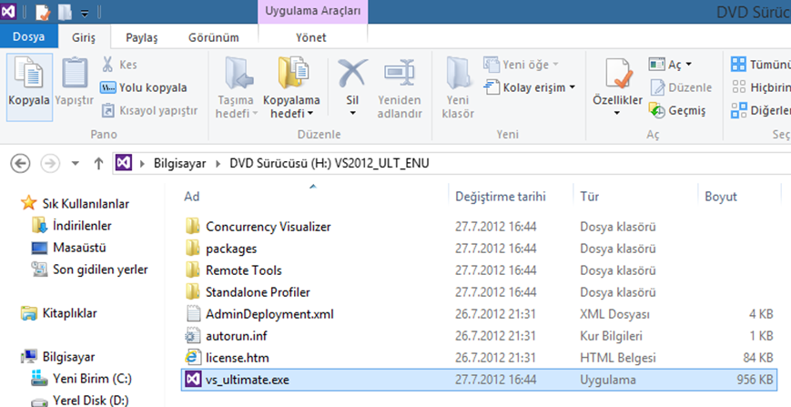The image size is (791, 407).
Task: Open the Yeni öğe dropdown
Action: pos(521,65)
